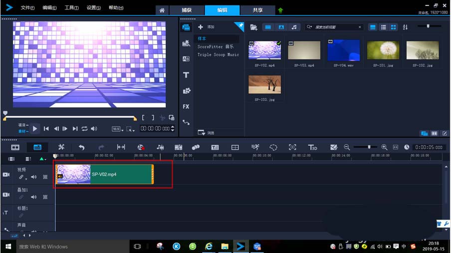
Task: Open the sound mixer icon
Action: point(160,147)
